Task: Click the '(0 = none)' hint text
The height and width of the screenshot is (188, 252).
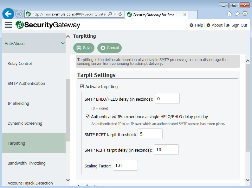Action: 100,108
